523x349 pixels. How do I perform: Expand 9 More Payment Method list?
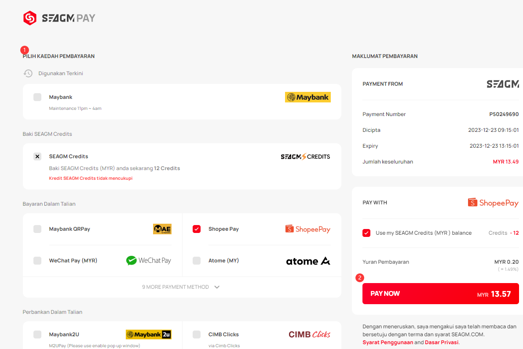182,287
